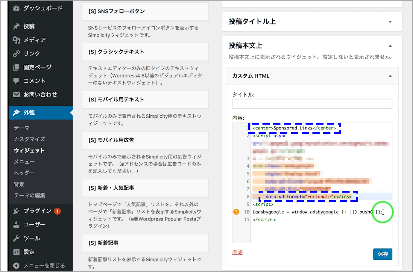Click the plug icon beside プラグイン
Image resolution: width=413 pixels, height=272 pixels.
(16, 211)
